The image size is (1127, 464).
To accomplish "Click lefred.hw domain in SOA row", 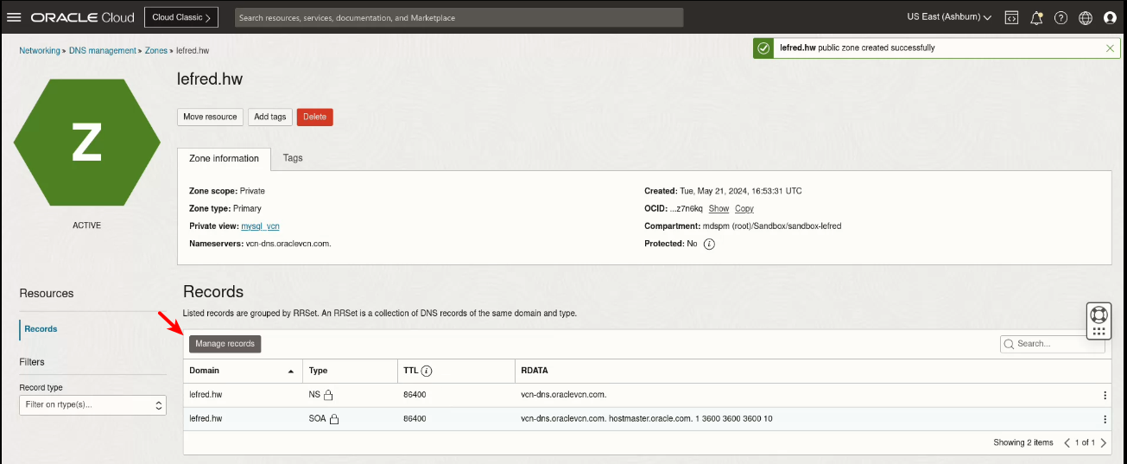I will [x=206, y=419].
